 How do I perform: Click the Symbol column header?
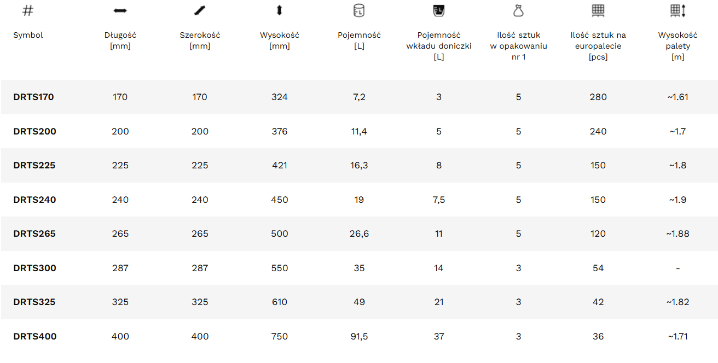click(28, 35)
